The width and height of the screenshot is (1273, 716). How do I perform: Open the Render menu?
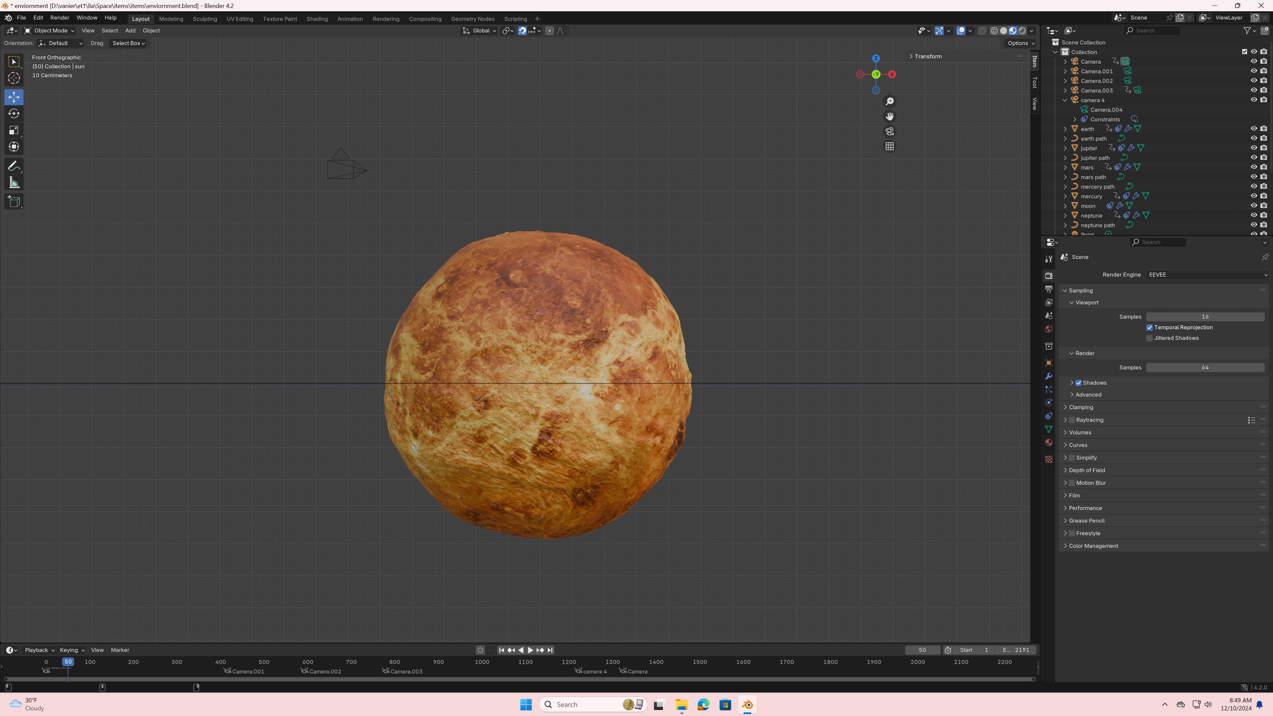point(59,18)
